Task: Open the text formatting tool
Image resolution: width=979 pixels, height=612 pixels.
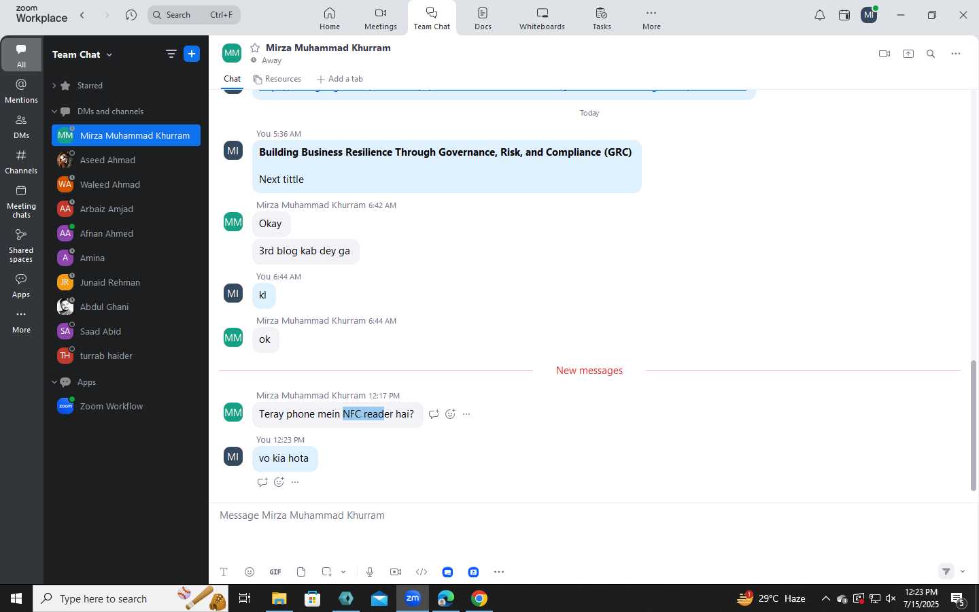Action: [224, 572]
